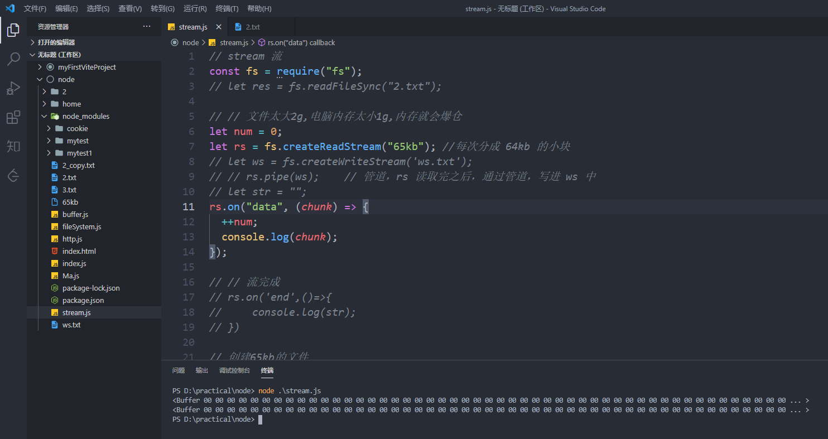The width and height of the screenshot is (828, 439).
Task: Expand the 打开的编辑器 section
Action: coord(94,42)
